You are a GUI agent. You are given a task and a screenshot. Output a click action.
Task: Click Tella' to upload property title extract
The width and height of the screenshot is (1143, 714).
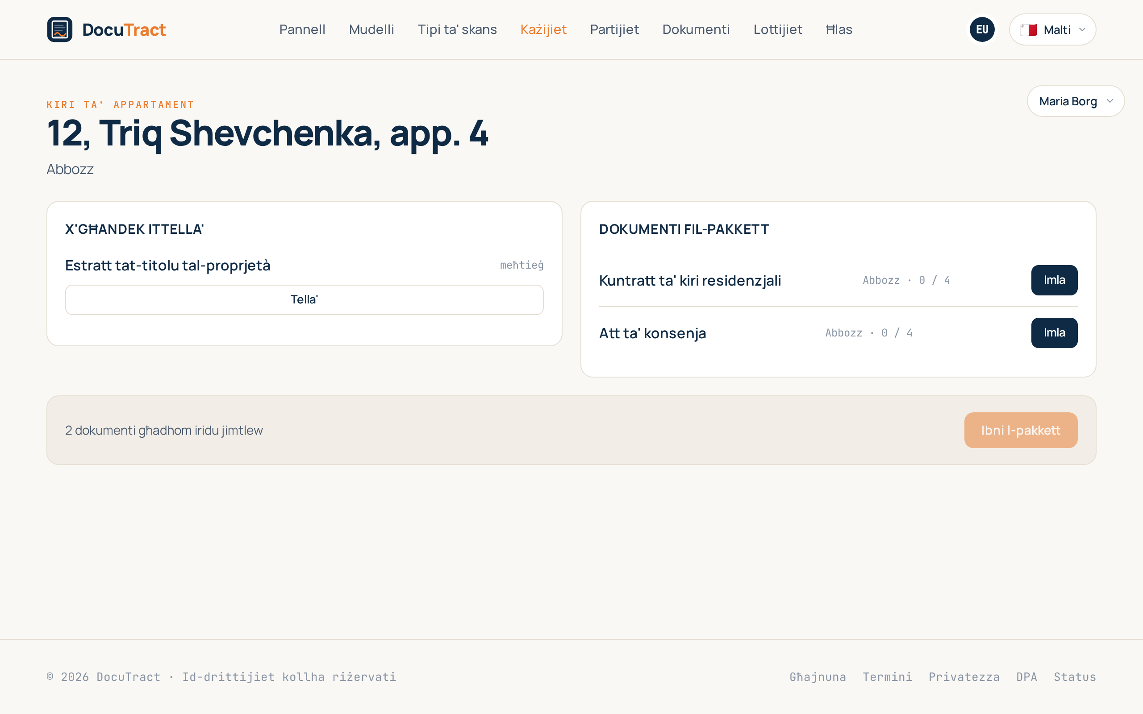tap(304, 299)
